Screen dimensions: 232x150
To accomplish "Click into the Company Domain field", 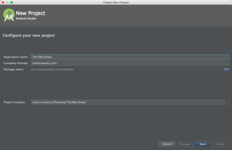I will tap(130, 63).
